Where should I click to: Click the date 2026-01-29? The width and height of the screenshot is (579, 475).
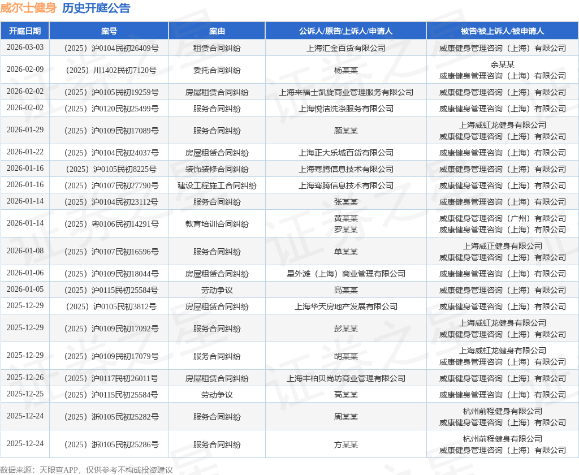tap(25, 129)
